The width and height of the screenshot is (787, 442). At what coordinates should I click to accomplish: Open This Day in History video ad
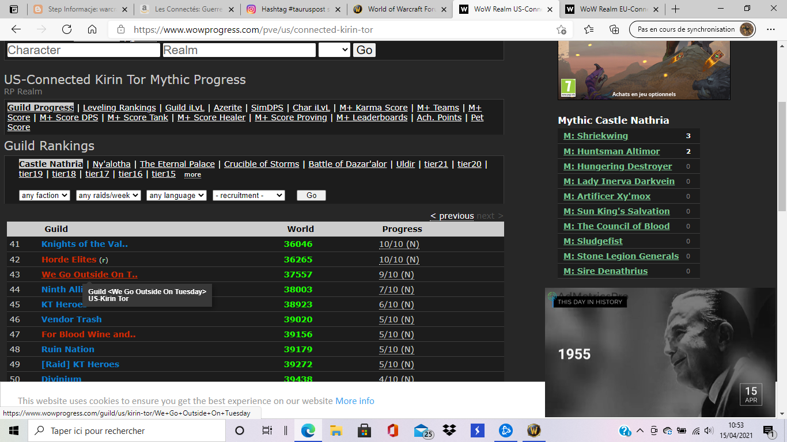tap(660, 352)
